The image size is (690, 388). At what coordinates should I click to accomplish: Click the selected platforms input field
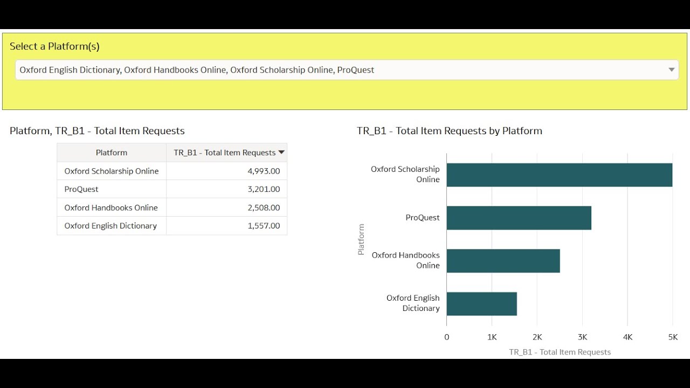[x=347, y=70]
